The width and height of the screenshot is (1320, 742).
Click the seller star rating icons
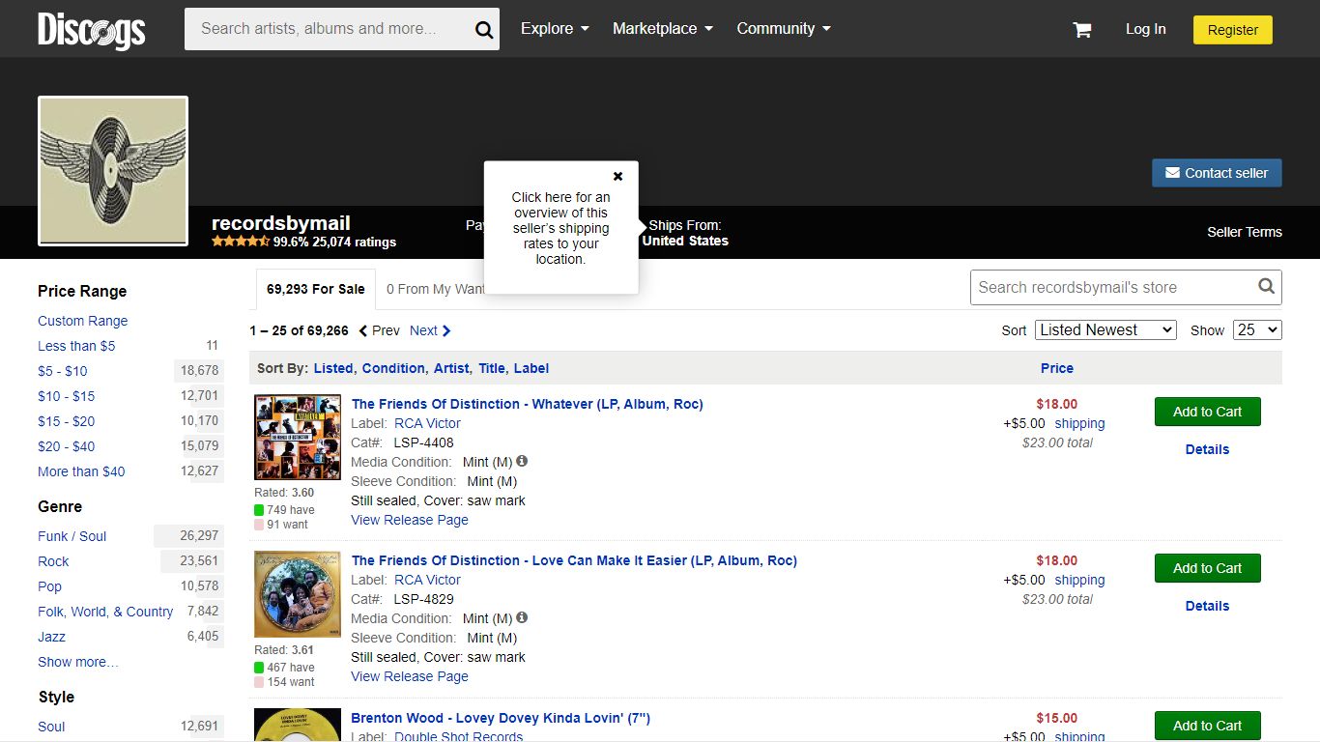pyautogui.click(x=241, y=242)
